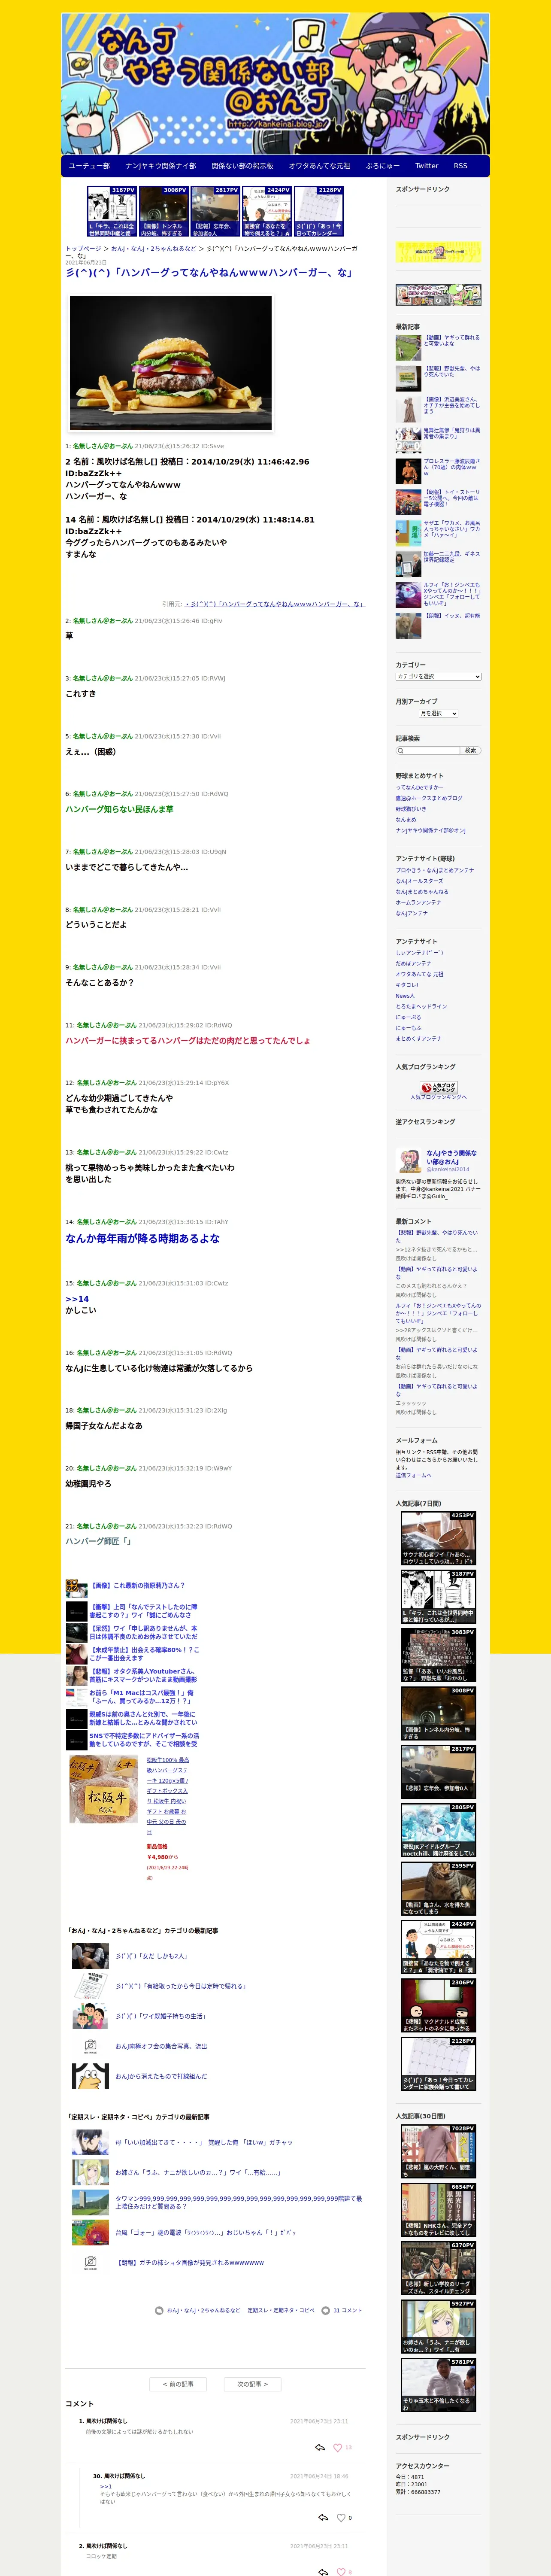The width and height of the screenshot is (551, 2576).
Task: Click the 人気ブログランキング badge icon
Action: [x=438, y=1087]
